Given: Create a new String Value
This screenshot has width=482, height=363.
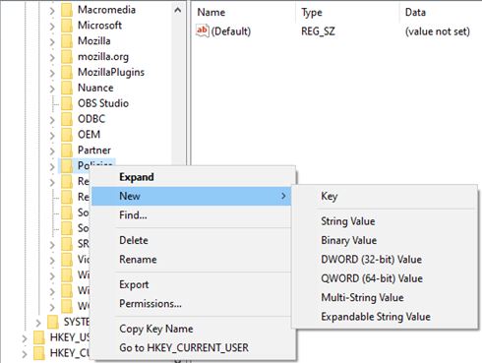Looking at the screenshot, I should click(385, 221).
